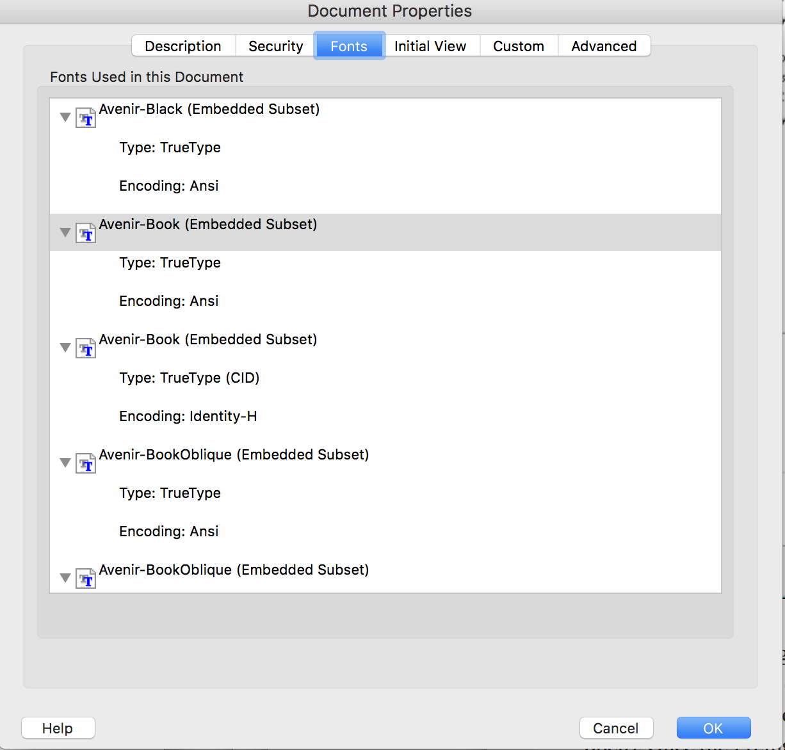Collapse the first Avenir-BookOblique entry
This screenshot has width=785, height=750.
pyautogui.click(x=65, y=463)
